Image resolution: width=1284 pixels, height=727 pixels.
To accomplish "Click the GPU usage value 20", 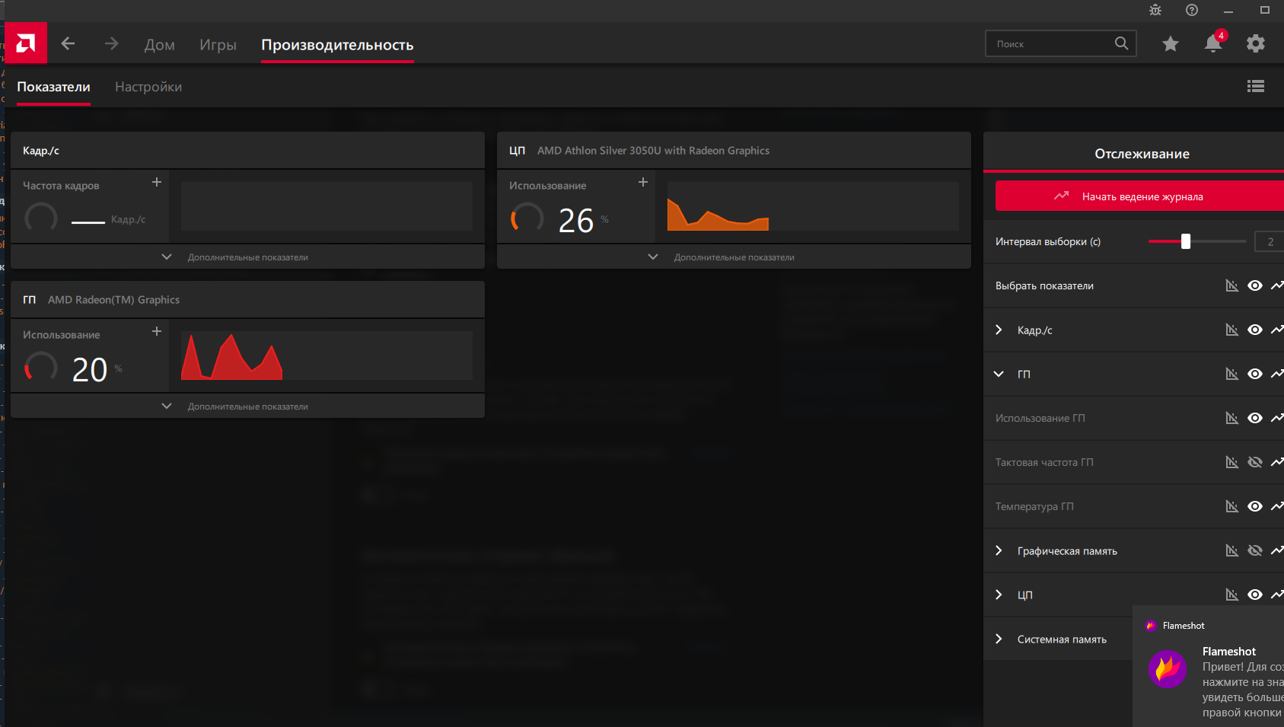I will pyautogui.click(x=90, y=370).
